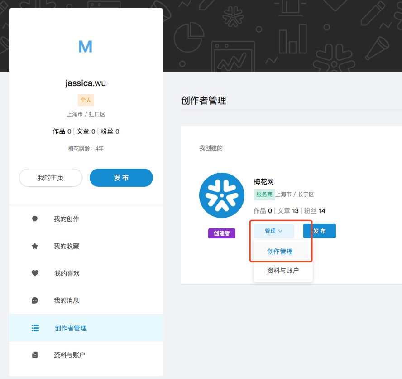The height and width of the screenshot is (379, 402).
Task: Open messages via the chat bubble icon
Action: tap(35, 301)
